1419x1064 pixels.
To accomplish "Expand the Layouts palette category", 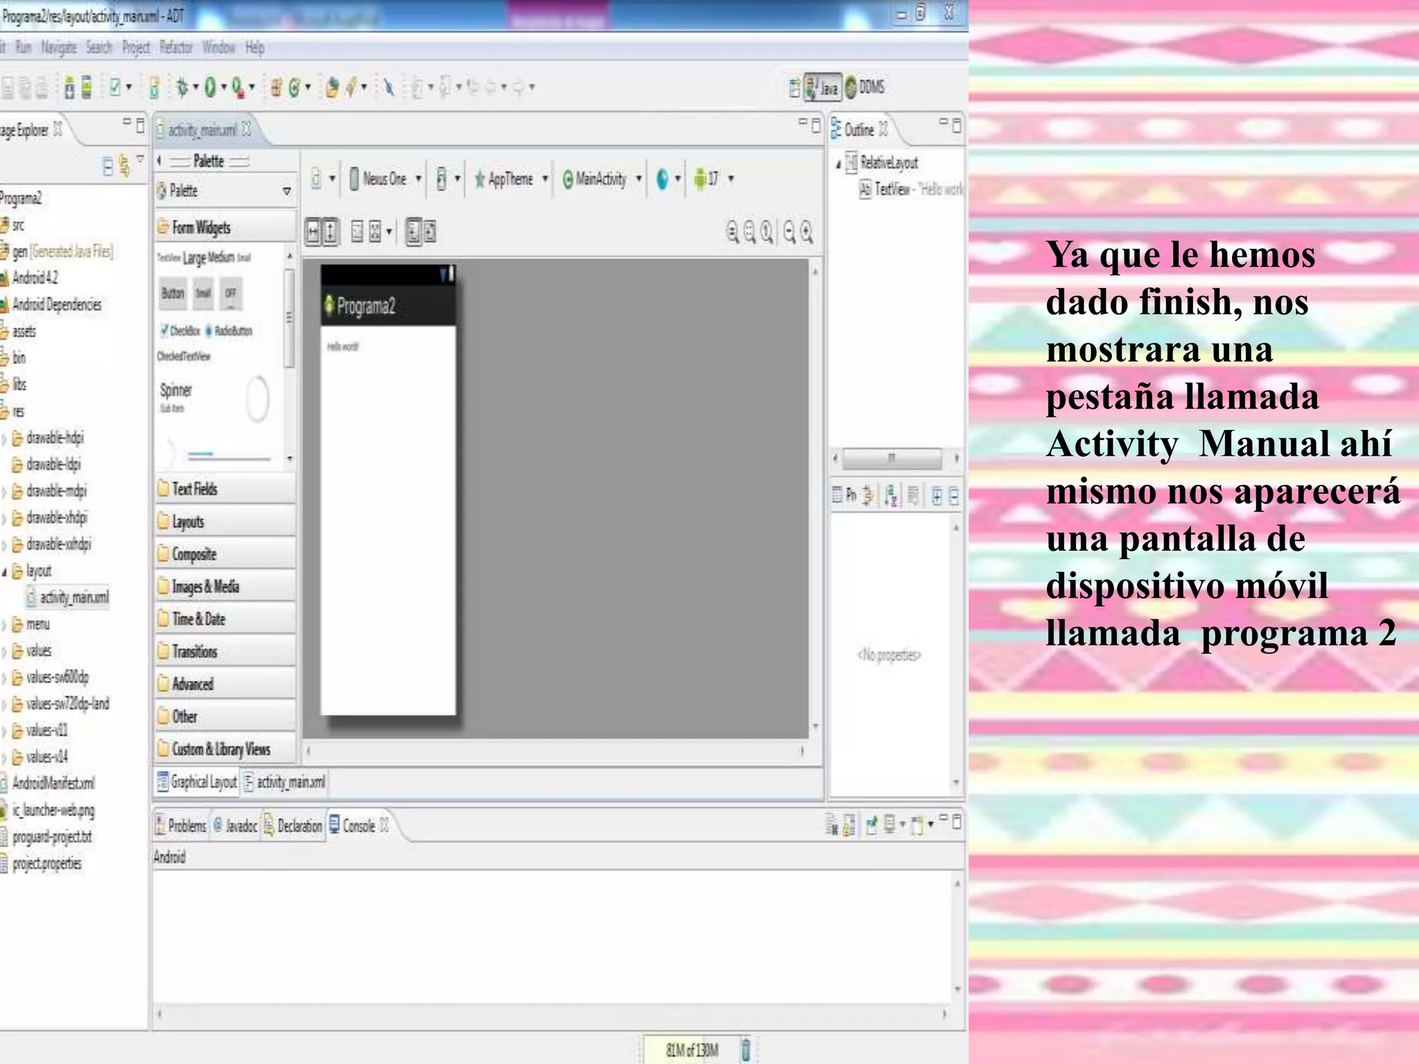I will [x=226, y=522].
